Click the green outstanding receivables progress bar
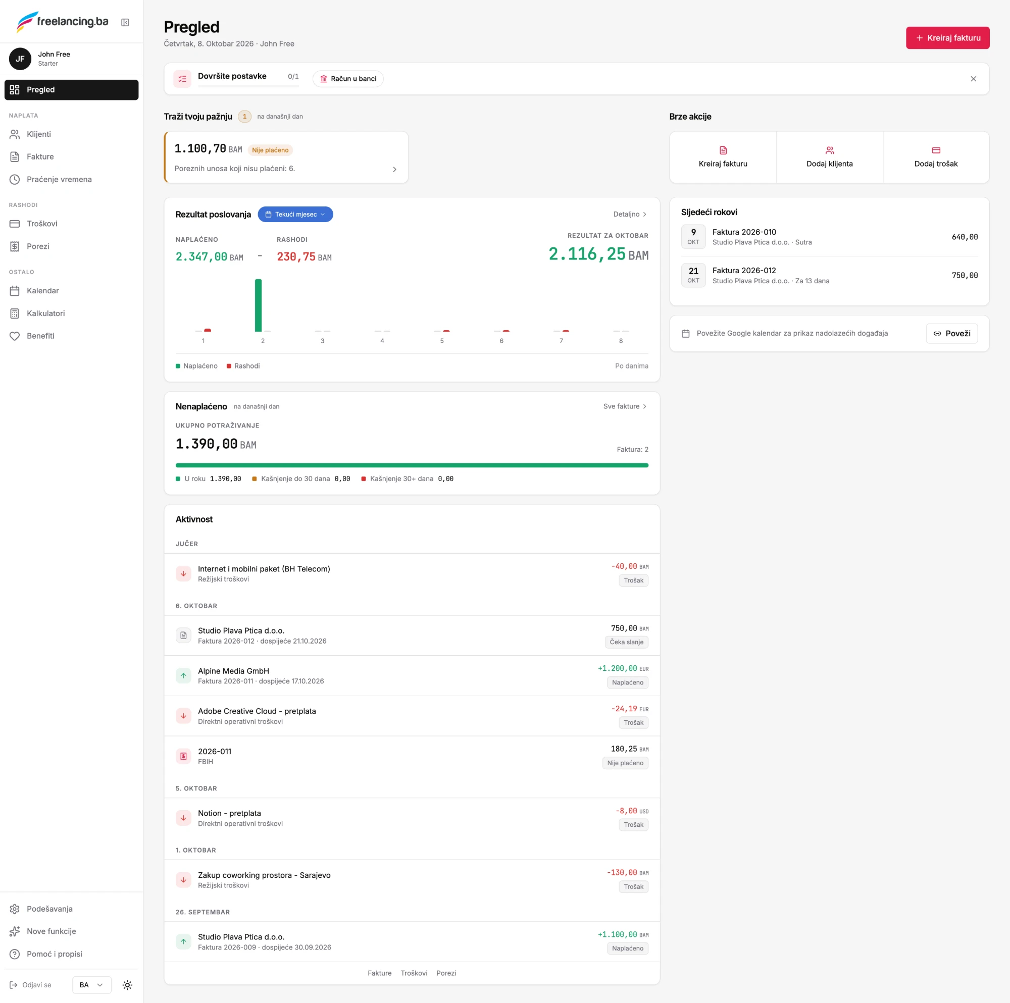 tap(412, 465)
